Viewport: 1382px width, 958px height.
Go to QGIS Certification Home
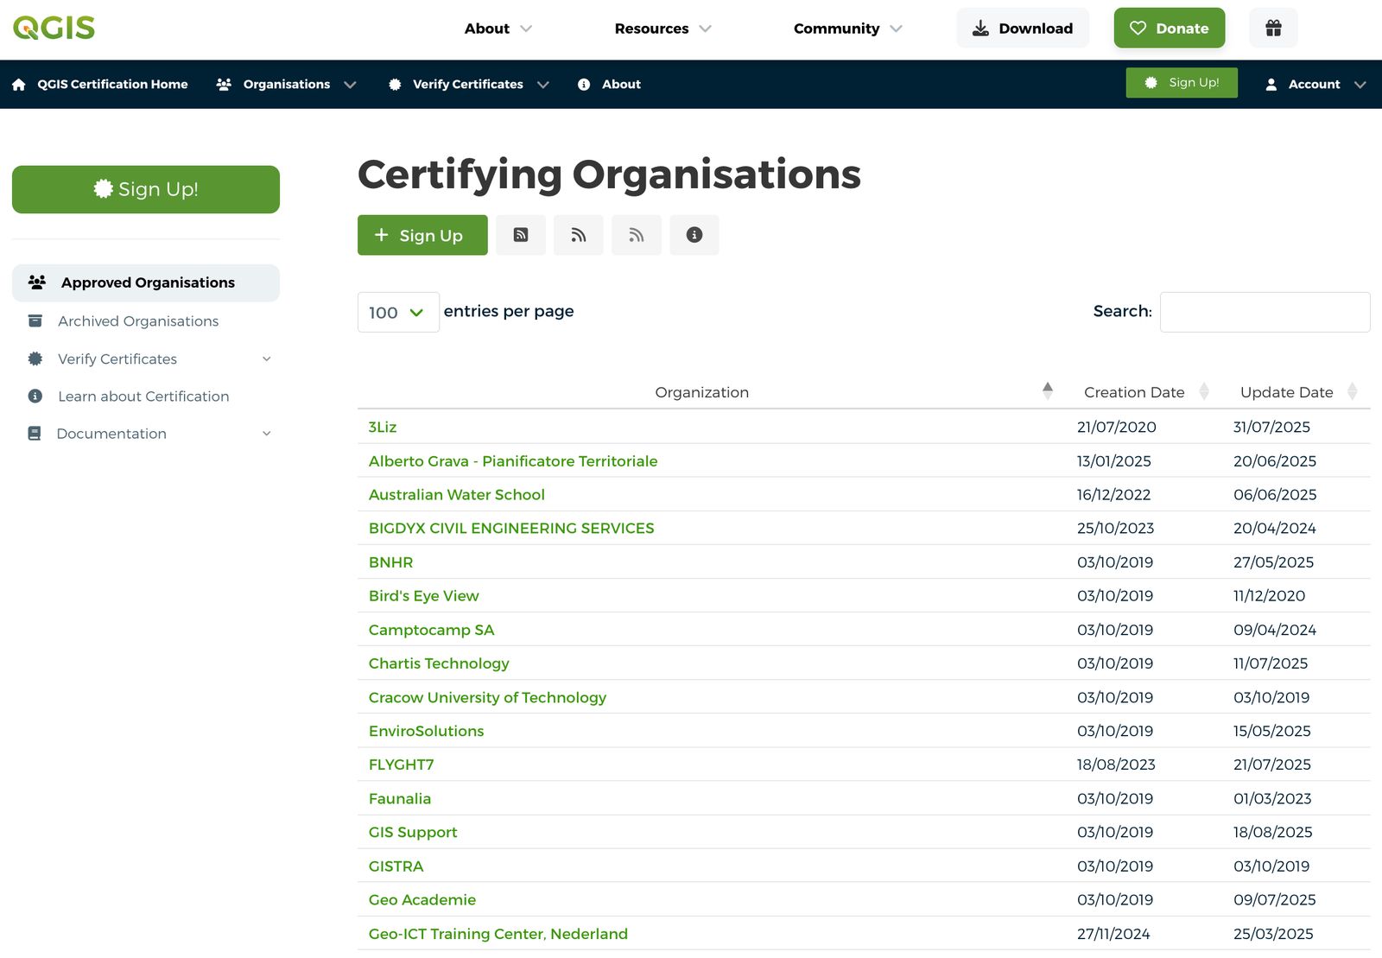pos(99,85)
